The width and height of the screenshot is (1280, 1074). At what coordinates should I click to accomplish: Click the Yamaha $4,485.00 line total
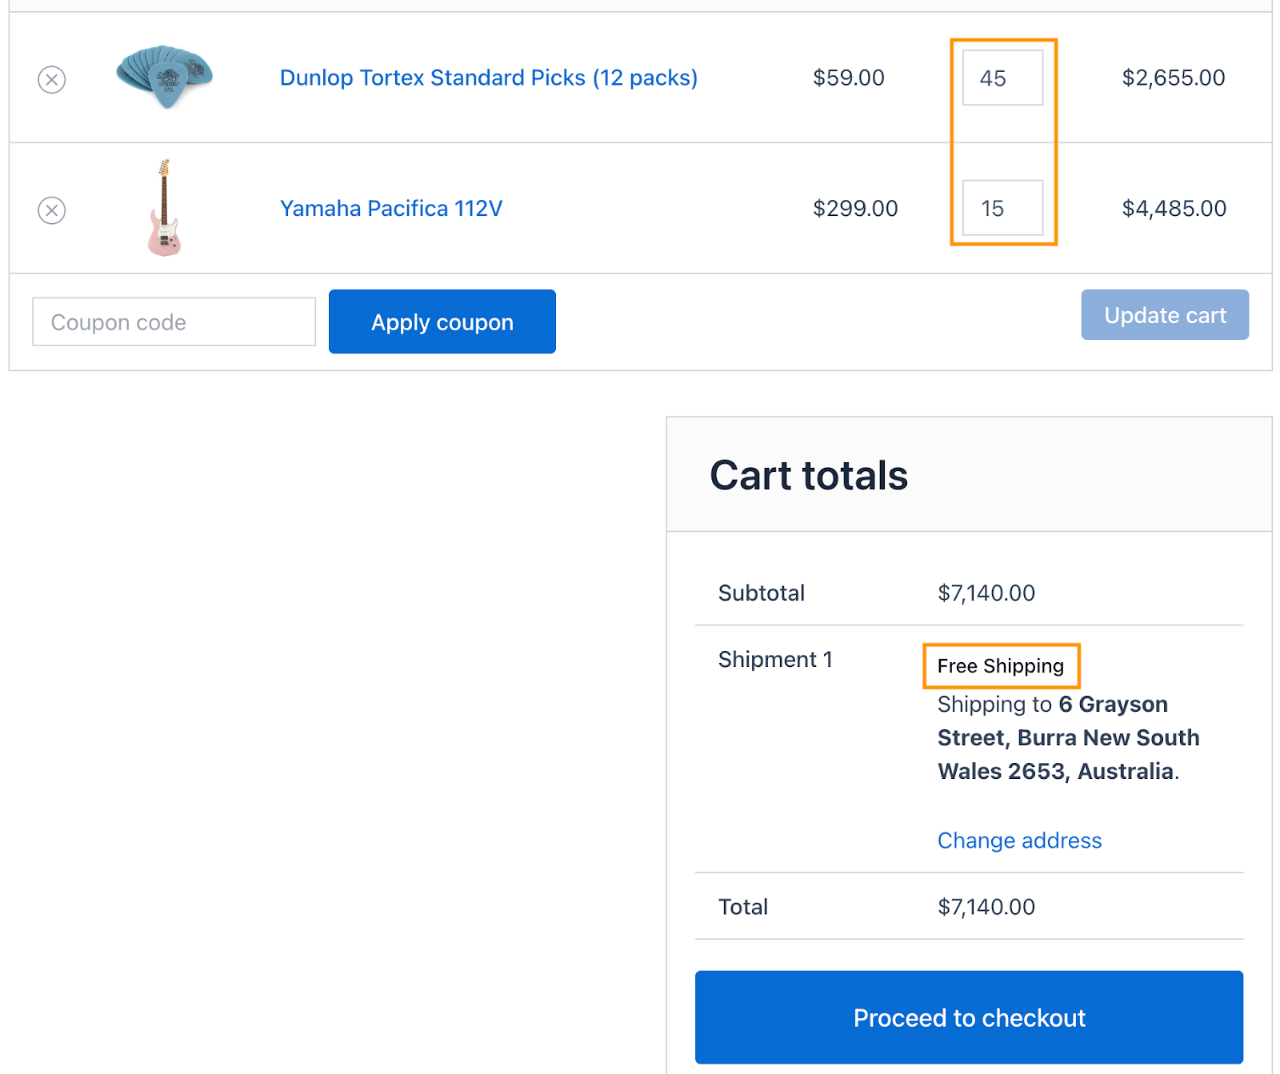(1174, 209)
